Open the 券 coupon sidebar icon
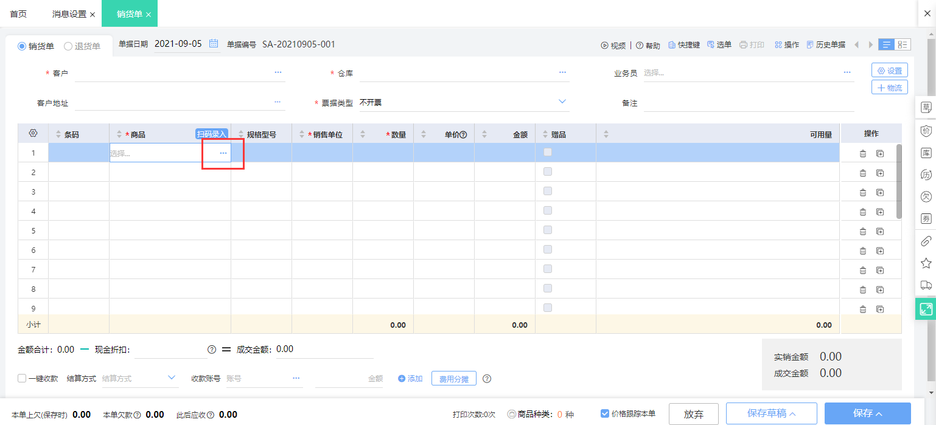Image resolution: width=936 pixels, height=425 pixels. [x=926, y=219]
